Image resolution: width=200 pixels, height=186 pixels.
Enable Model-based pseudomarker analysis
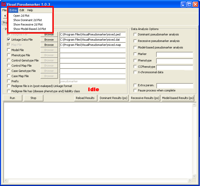click(x=135, y=47)
